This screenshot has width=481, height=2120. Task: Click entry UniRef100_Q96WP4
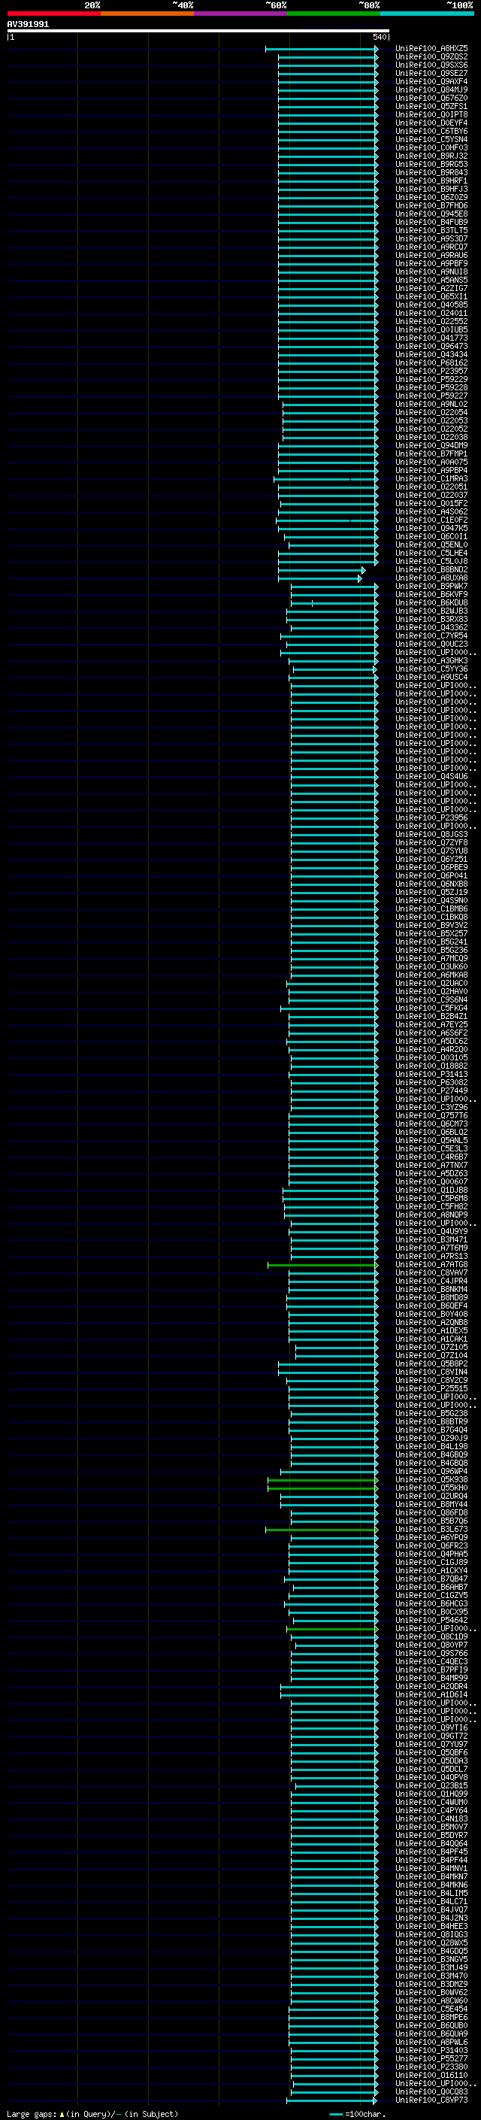click(x=431, y=1472)
